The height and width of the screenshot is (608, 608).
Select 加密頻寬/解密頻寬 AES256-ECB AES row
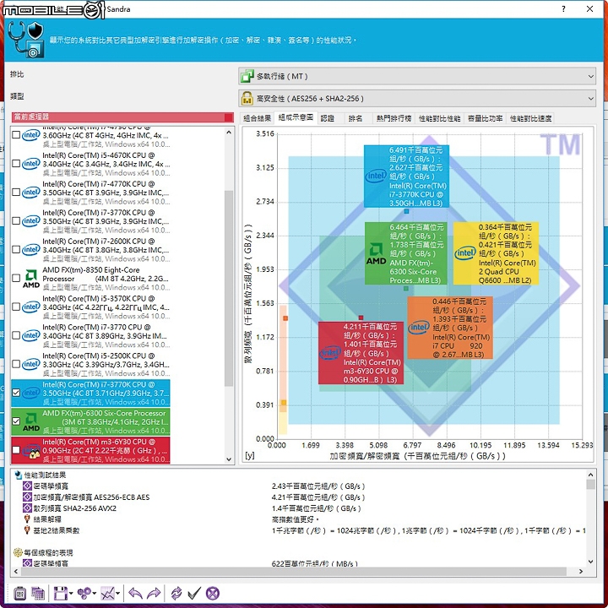(92, 497)
